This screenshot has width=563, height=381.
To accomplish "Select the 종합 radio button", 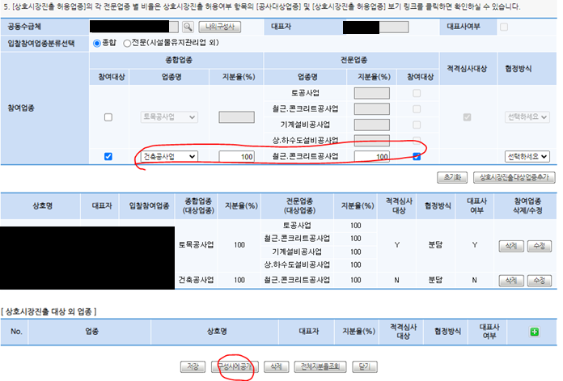I will (96, 43).
